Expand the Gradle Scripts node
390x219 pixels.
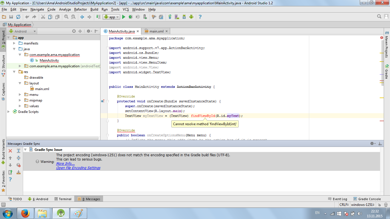click(9, 112)
